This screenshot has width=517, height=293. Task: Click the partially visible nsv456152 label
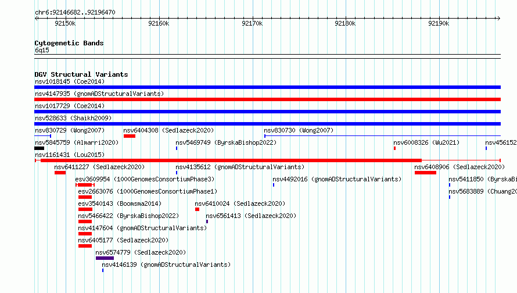501,142
